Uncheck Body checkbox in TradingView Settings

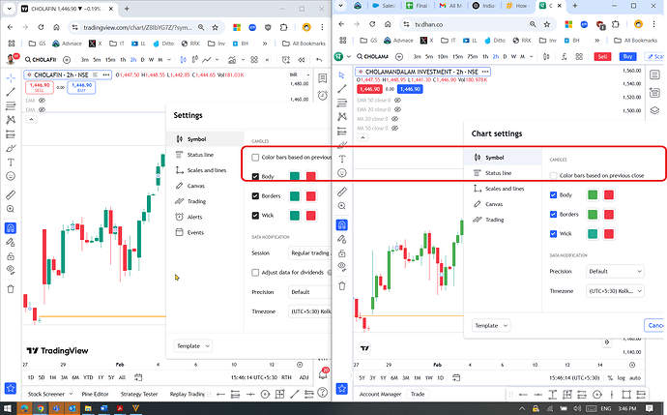pyautogui.click(x=255, y=176)
